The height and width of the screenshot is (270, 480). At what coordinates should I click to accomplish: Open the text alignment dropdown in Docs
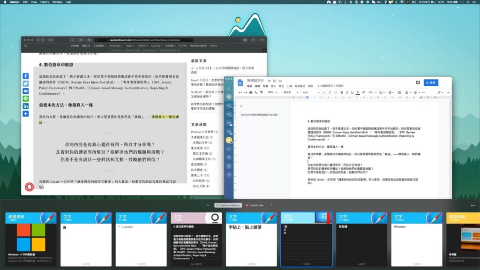pyautogui.click(x=391, y=92)
